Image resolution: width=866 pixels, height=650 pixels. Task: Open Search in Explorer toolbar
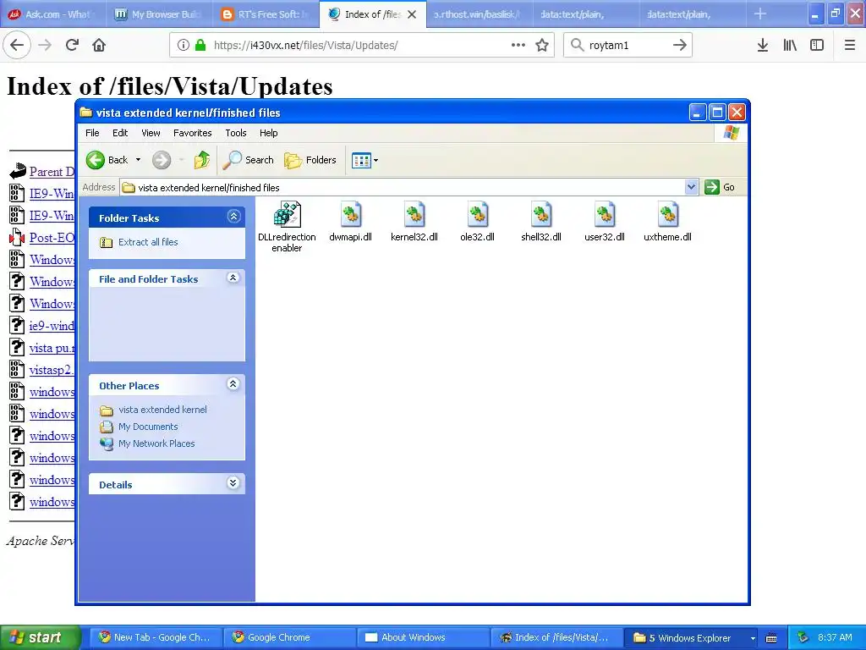248,160
